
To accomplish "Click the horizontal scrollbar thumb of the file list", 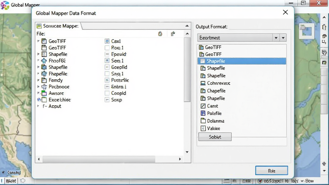I will point(99,159).
